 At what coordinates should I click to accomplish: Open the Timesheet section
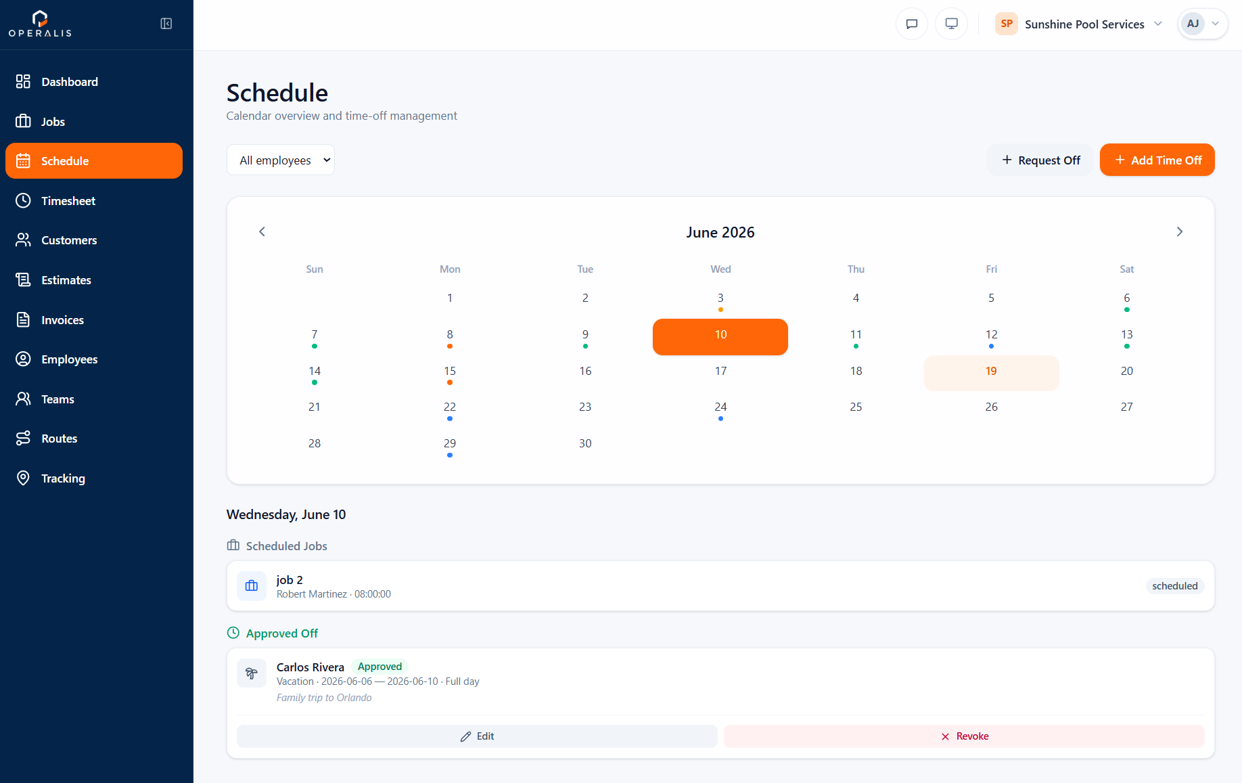click(x=94, y=200)
